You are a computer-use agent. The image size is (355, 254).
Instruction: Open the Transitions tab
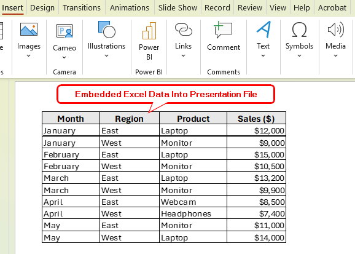pos(82,8)
